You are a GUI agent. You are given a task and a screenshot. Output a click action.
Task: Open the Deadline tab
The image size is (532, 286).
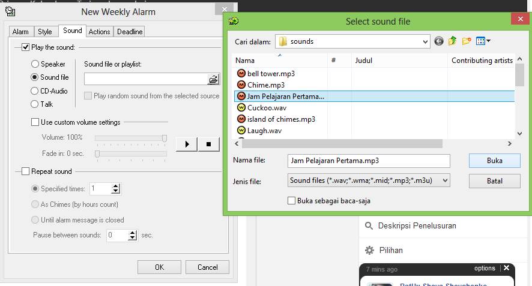(130, 32)
